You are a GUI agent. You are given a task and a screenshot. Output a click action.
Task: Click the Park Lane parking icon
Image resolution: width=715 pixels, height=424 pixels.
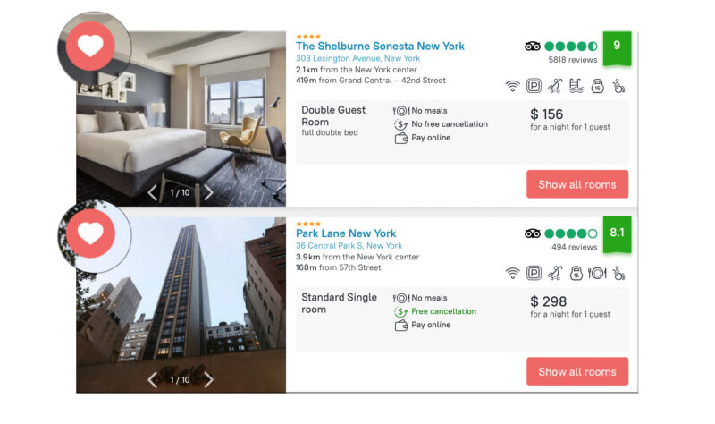[x=534, y=273]
